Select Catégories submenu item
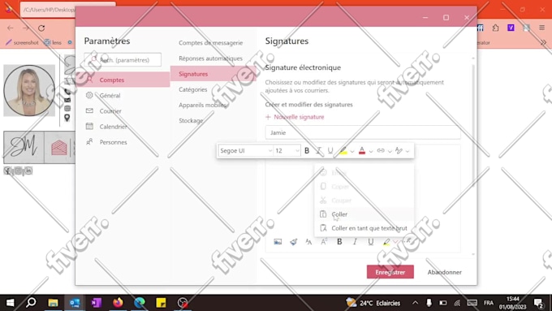 pyautogui.click(x=193, y=89)
